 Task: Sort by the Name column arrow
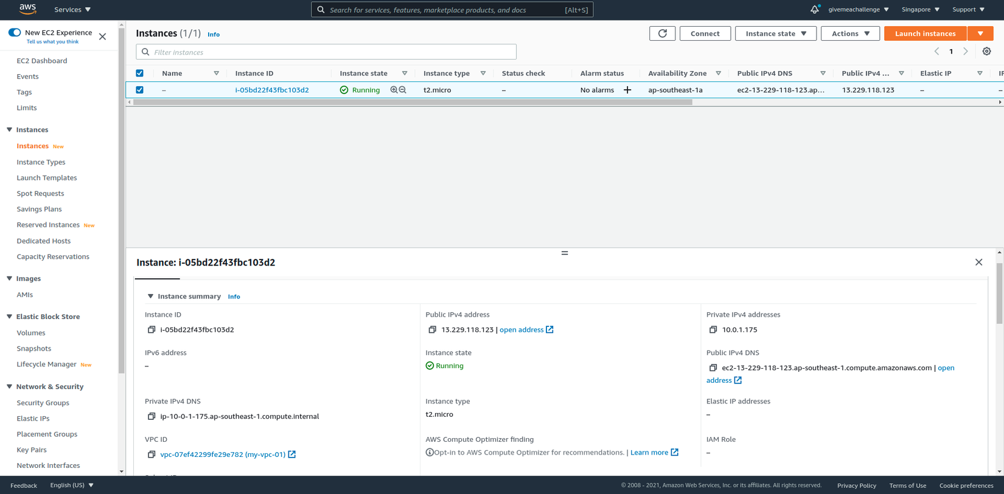217,74
